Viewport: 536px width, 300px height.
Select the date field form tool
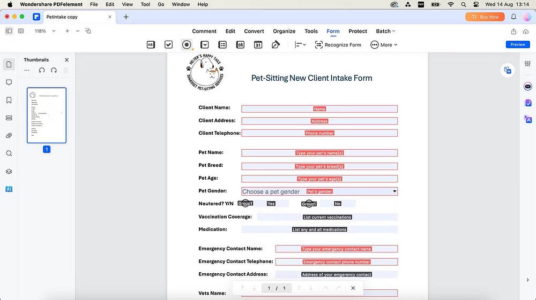(x=258, y=45)
